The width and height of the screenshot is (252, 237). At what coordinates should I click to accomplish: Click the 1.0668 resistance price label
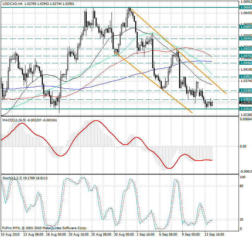pyautogui.click(x=246, y=7)
